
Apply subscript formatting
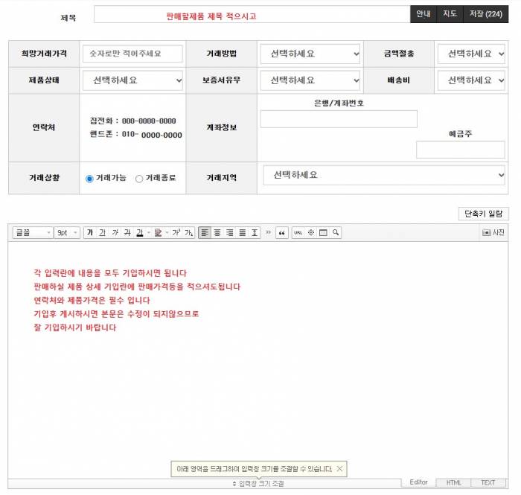[188, 232]
